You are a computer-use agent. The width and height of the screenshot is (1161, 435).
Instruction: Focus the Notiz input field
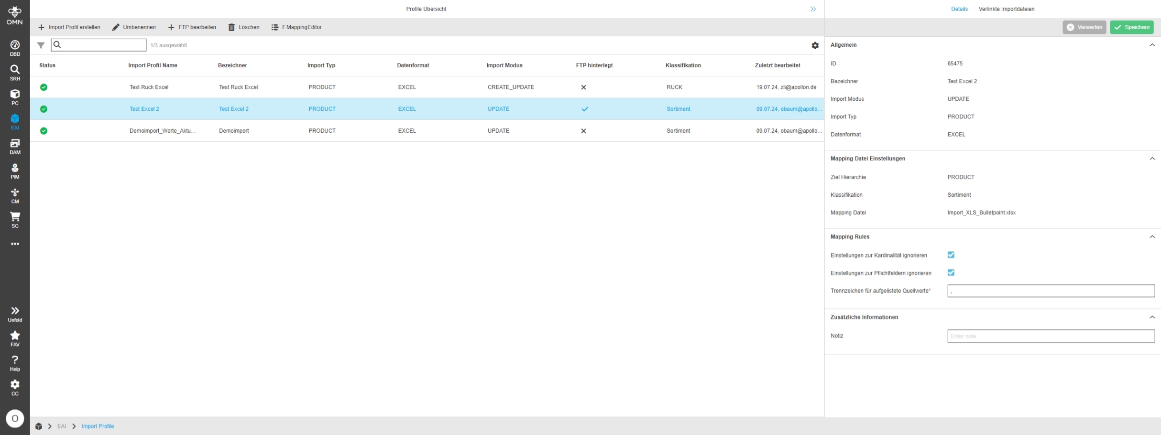pyautogui.click(x=1051, y=336)
